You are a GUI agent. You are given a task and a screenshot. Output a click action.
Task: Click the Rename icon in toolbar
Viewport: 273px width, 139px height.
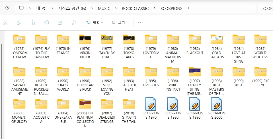(x=46, y=23)
